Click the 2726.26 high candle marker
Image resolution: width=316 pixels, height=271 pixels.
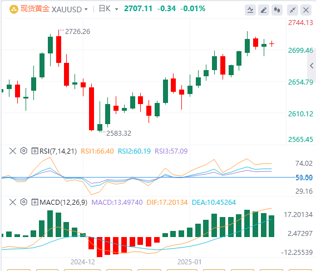click(77, 32)
